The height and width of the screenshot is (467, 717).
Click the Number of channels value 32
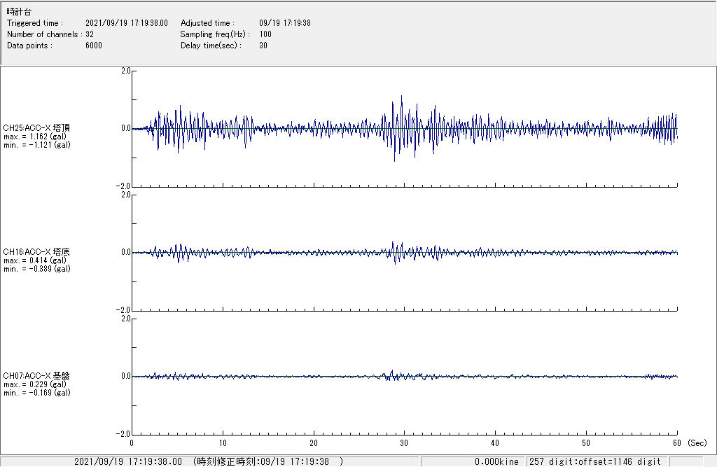[90, 34]
